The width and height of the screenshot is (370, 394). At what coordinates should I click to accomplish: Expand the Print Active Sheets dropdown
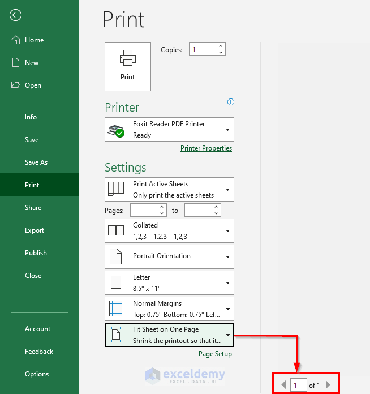coord(227,190)
